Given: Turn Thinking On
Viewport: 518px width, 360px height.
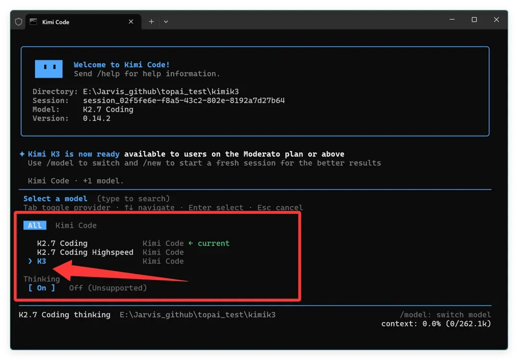Looking at the screenshot, I should (x=42, y=288).
